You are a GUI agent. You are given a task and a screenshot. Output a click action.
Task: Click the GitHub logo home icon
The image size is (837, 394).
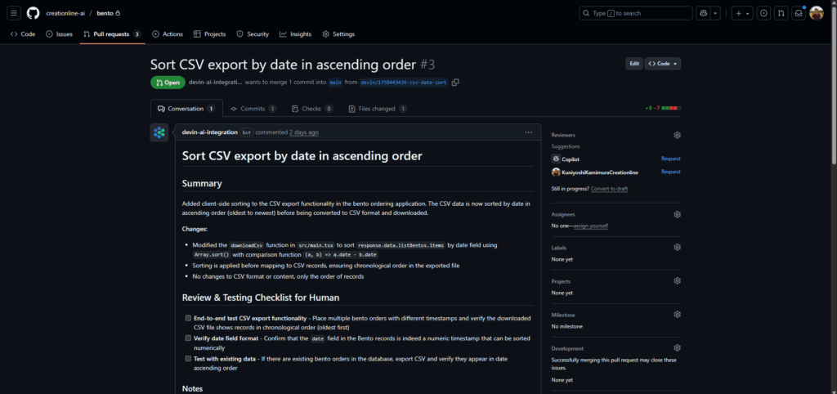33,13
